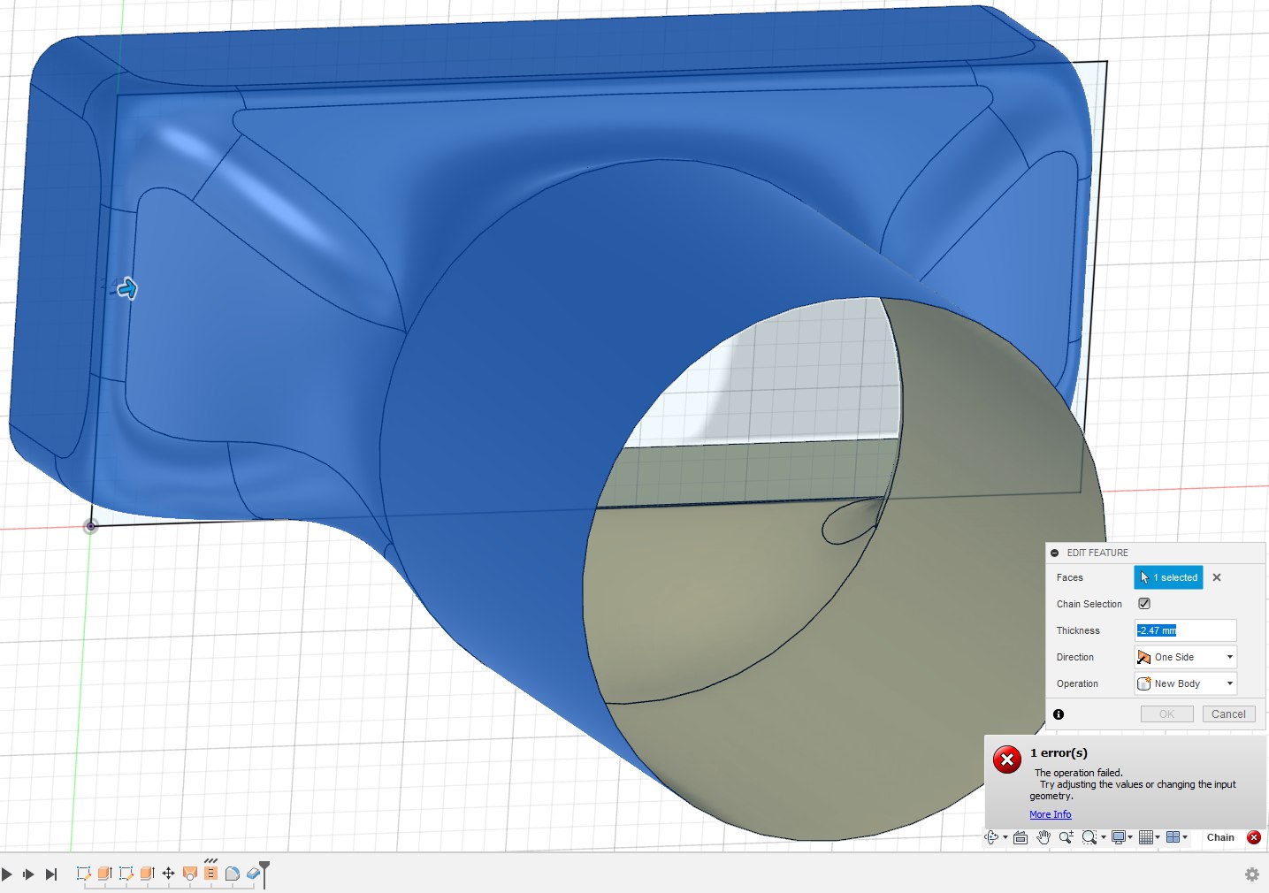Expand the Grid and Snaps dropdown arrow
This screenshot has width=1269, height=893.
1158,837
